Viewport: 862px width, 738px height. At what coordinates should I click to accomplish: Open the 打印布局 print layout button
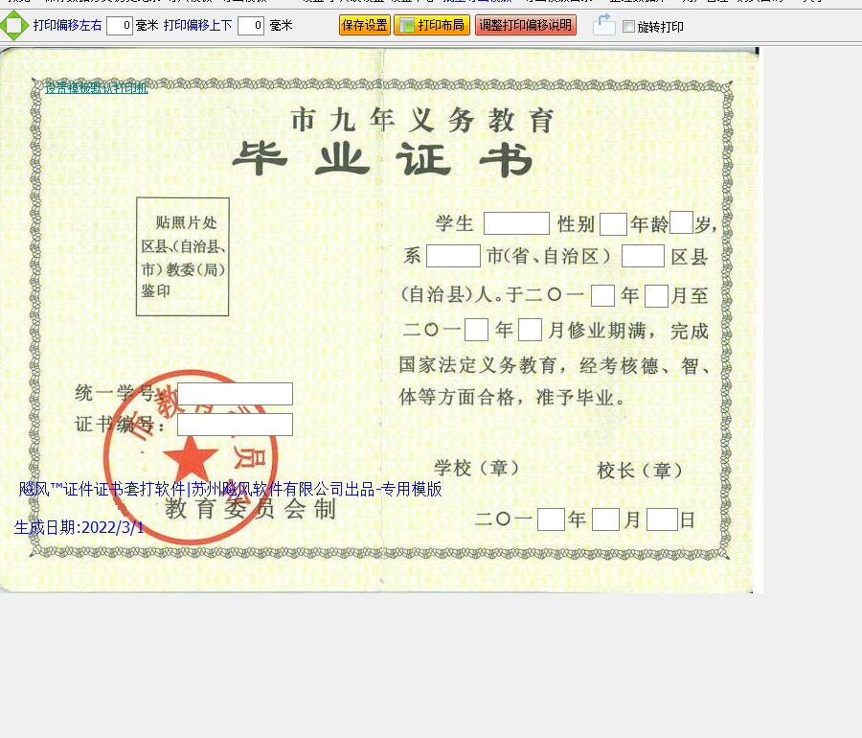[431, 26]
